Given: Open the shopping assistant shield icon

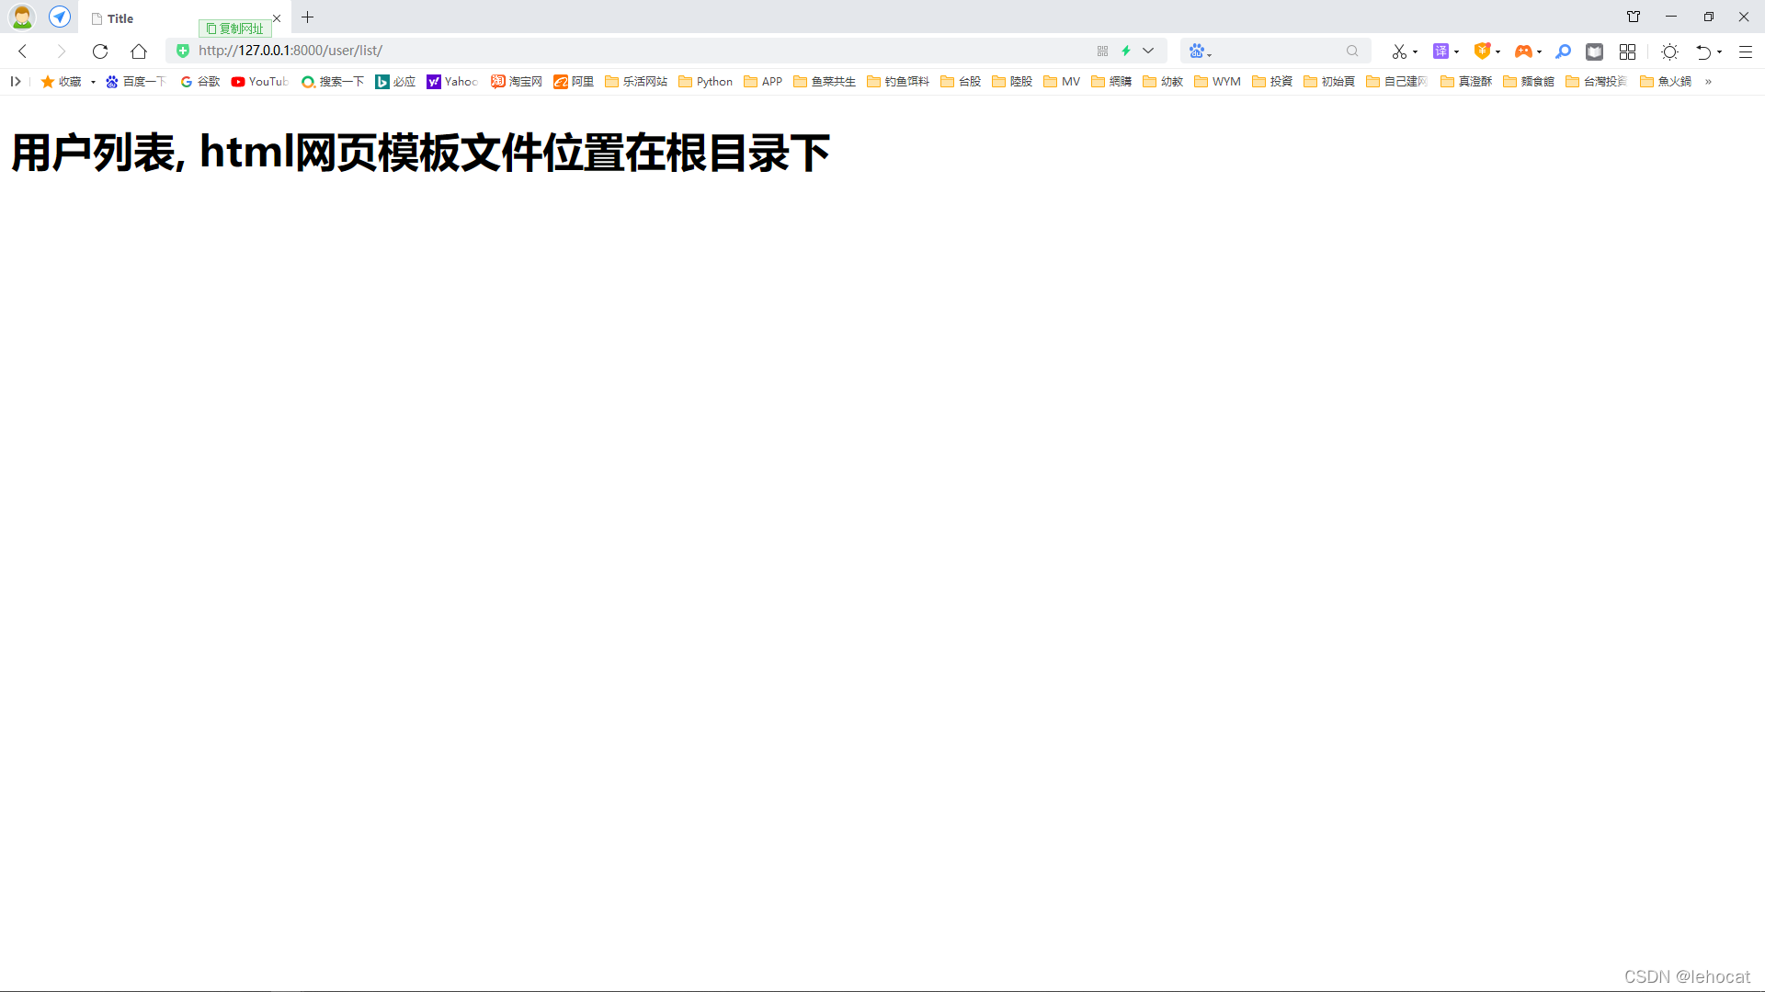Looking at the screenshot, I should [1484, 51].
